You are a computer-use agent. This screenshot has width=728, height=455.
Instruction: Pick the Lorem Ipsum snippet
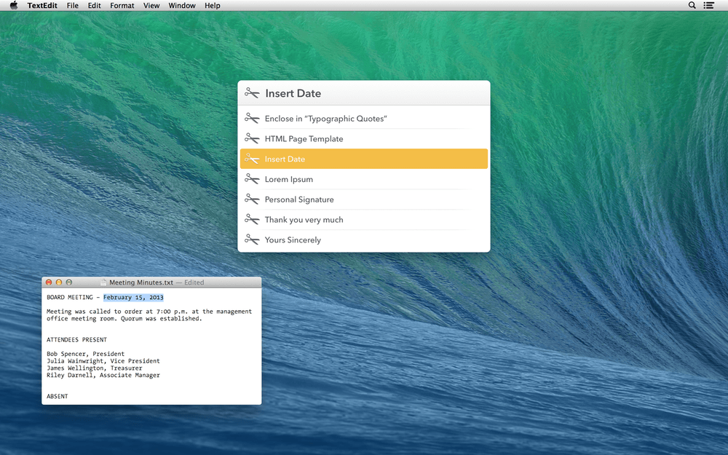(x=364, y=179)
